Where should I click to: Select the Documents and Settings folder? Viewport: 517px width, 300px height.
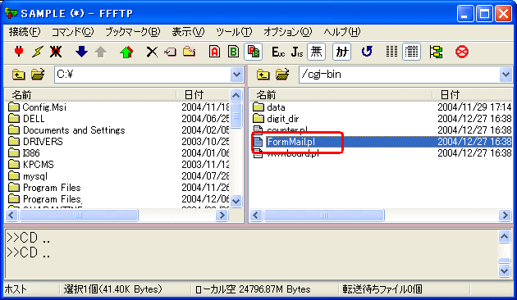(x=74, y=130)
